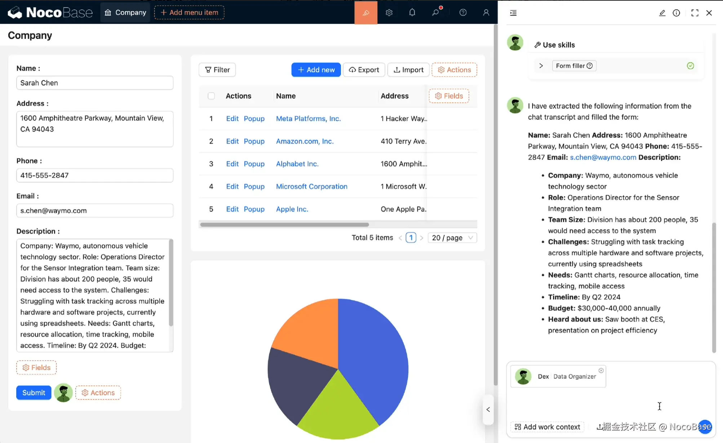This screenshot has width=723, height=443.
Task: Open the Alphabet Inc. record link
Action: coord(297,164)
